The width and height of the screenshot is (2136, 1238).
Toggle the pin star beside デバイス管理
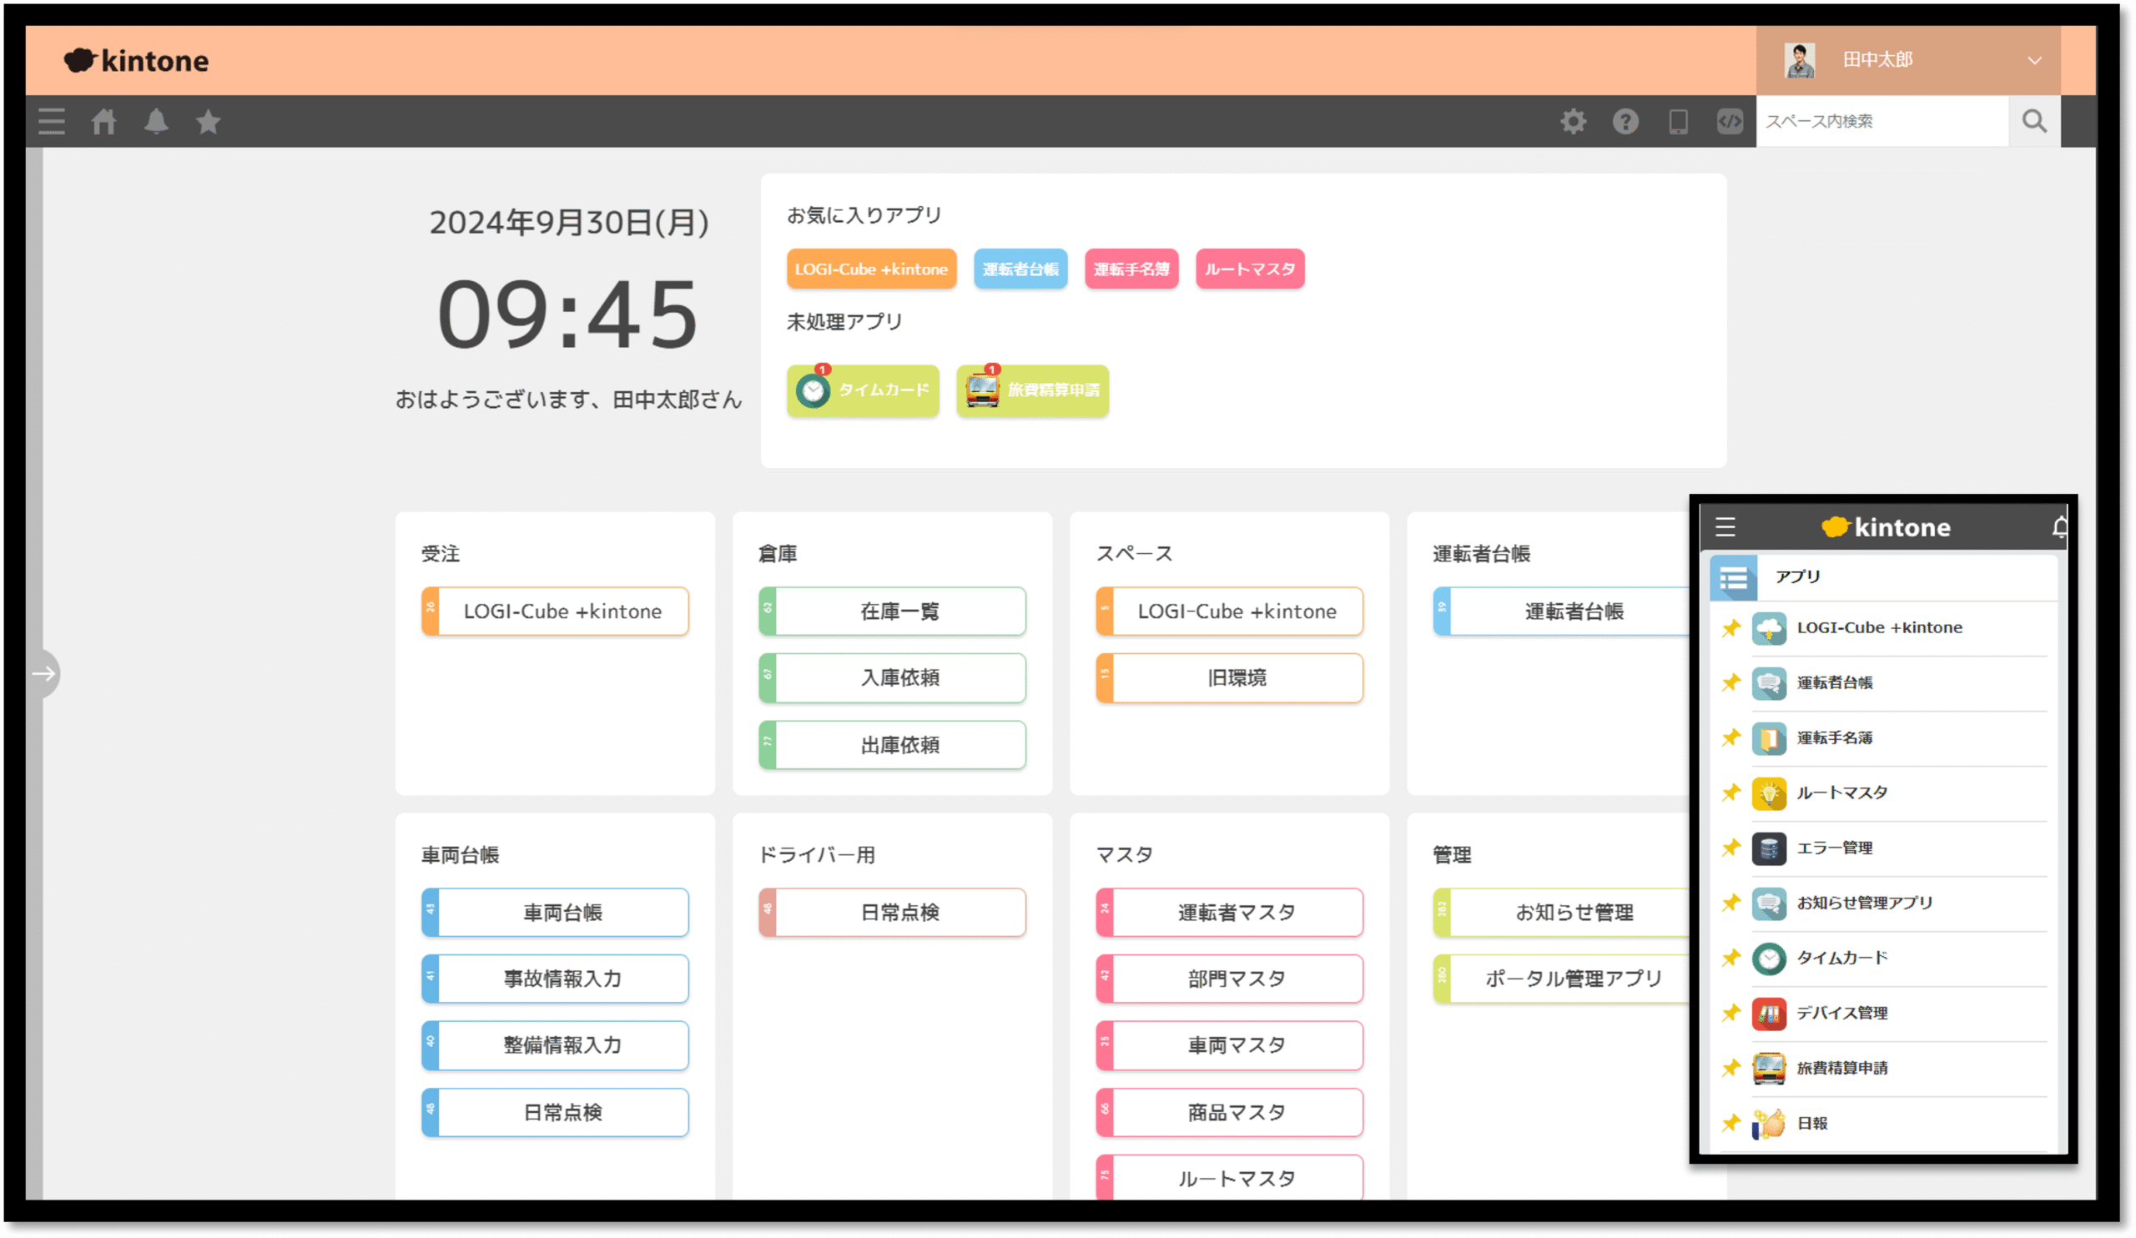tap(1730, 1013)
